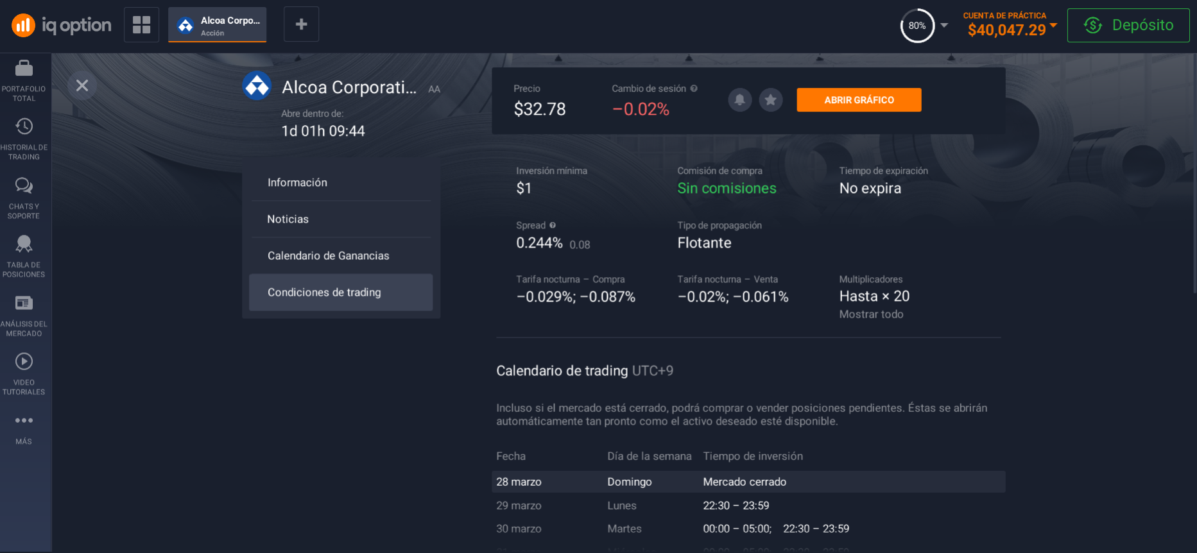Click the price value $32.78
Screen dimensions: 1197x553
click(x=540, y=109)
